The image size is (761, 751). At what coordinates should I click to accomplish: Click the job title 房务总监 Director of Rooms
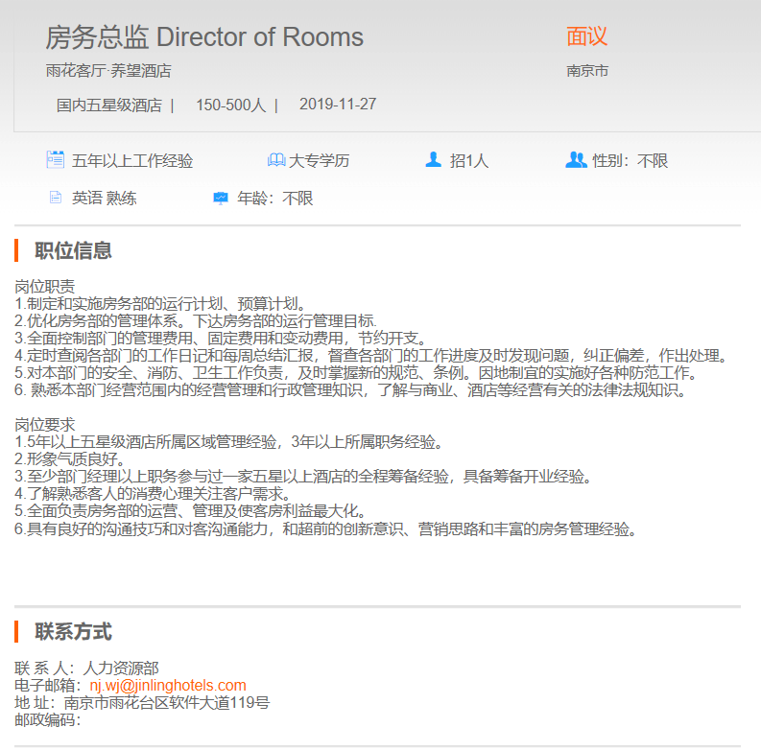[204, 37]
